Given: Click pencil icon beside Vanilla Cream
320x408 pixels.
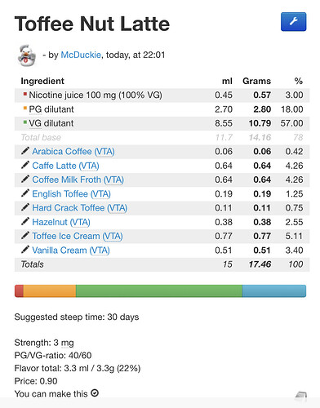Looking at the screenshot, I should pyautogui.click(x=25, y=250).
